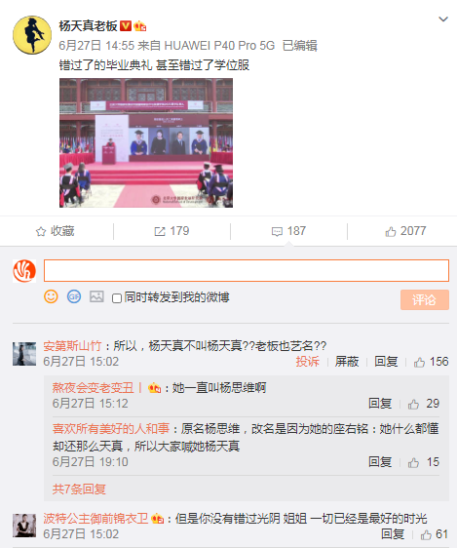457x548 pixels.
Task: Like the post with 2077 likes
Action: click(391, 231)
